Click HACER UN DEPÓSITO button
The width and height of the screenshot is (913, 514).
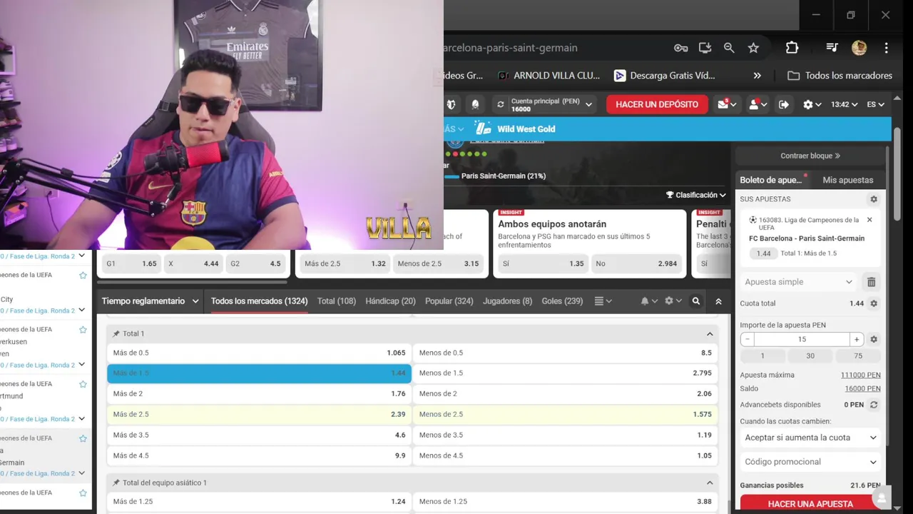[x=657, y=104]
